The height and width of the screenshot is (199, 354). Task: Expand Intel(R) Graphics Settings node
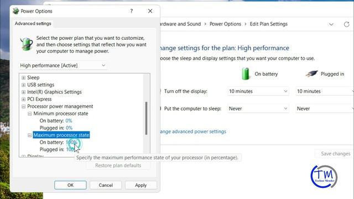(23, 92)
